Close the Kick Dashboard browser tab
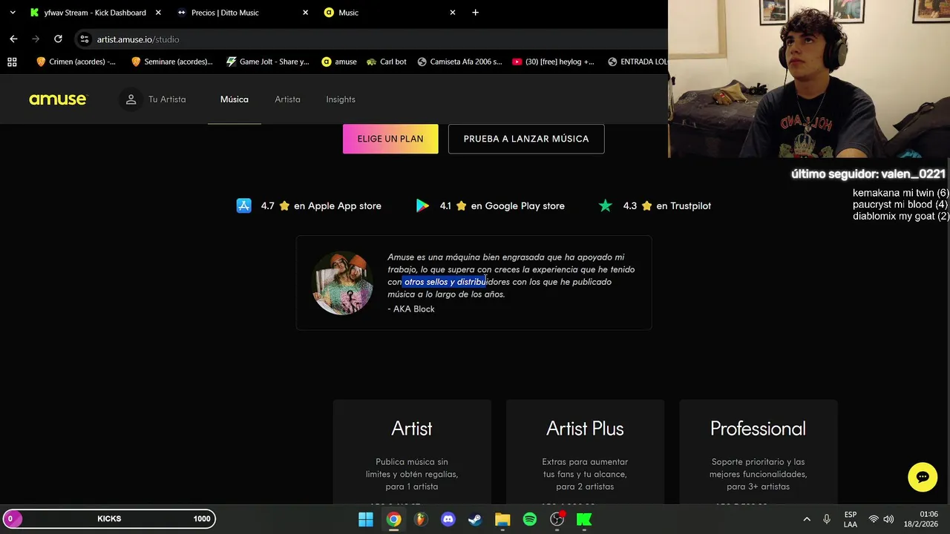This screenshot has width=950, height=534. tap(157, 13)
